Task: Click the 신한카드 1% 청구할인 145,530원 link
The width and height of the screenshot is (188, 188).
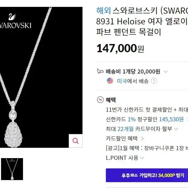Action: [145, 119]
